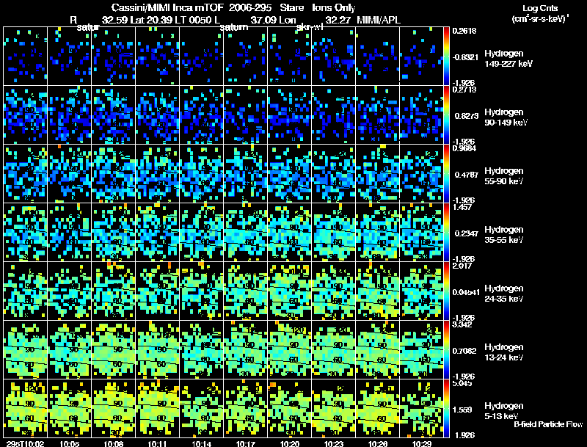Click the colorbar maximum value '0.2618'

tap(464, 31)
